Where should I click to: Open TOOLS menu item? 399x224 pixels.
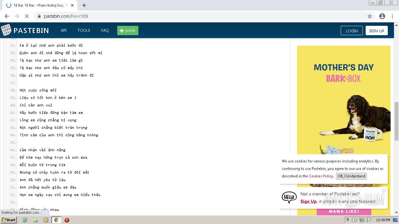[x=84, y=30]
